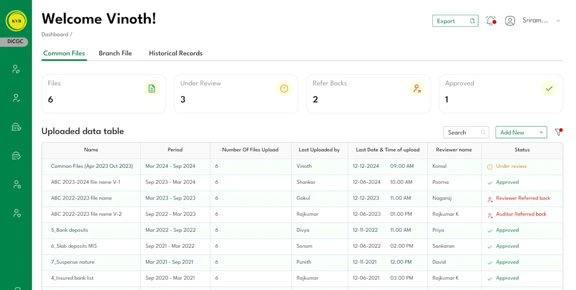
Task: Expand the Sriram account dropdown arrow
Action: click(x=558, y=21)
